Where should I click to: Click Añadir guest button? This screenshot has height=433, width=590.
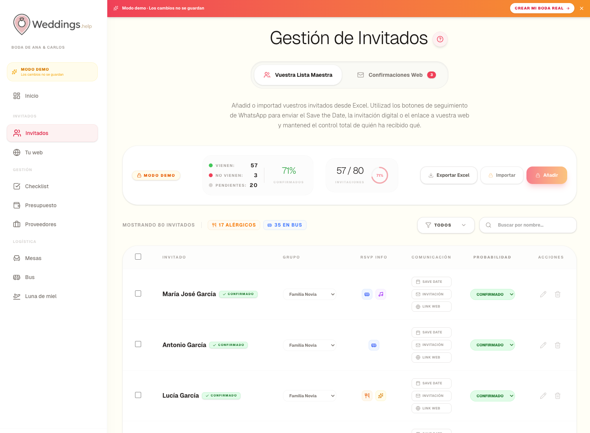pos(547,175)
